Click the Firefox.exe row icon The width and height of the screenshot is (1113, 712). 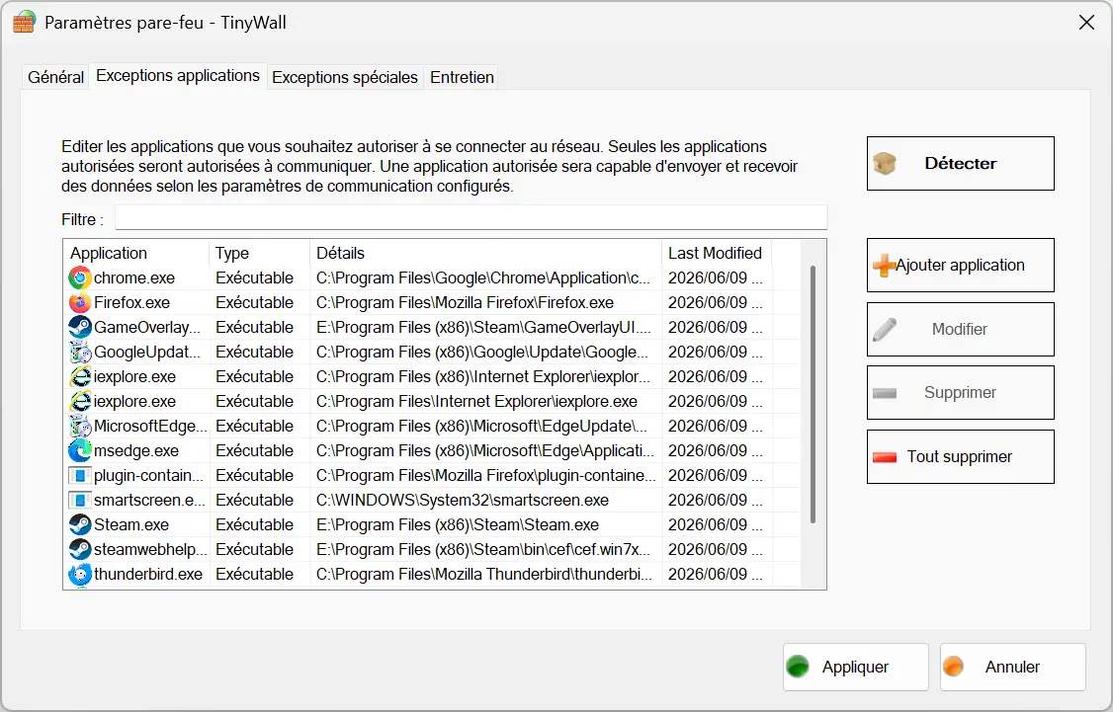80,303
